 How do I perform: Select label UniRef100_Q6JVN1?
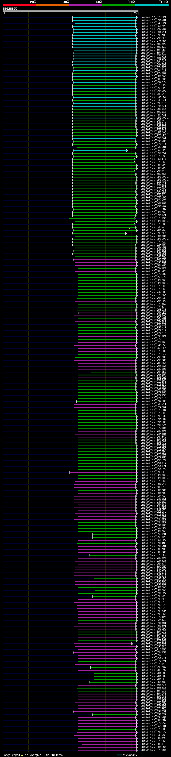click(153, 318)
